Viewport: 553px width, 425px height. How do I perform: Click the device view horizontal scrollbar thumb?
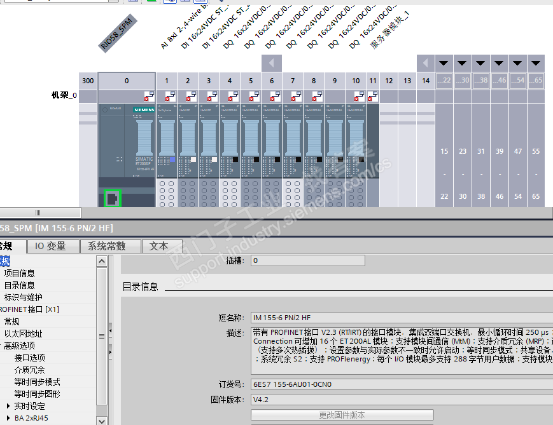[x=39, y=213]
